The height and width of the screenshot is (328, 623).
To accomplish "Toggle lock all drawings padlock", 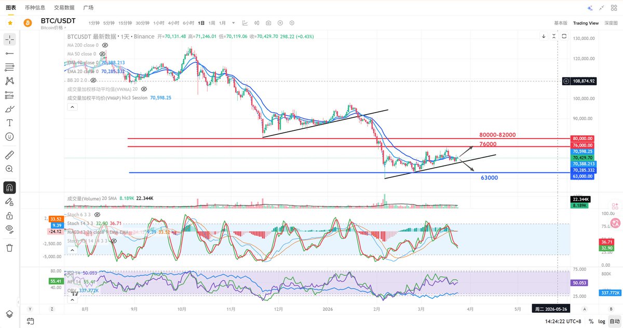I will [9, 215].
